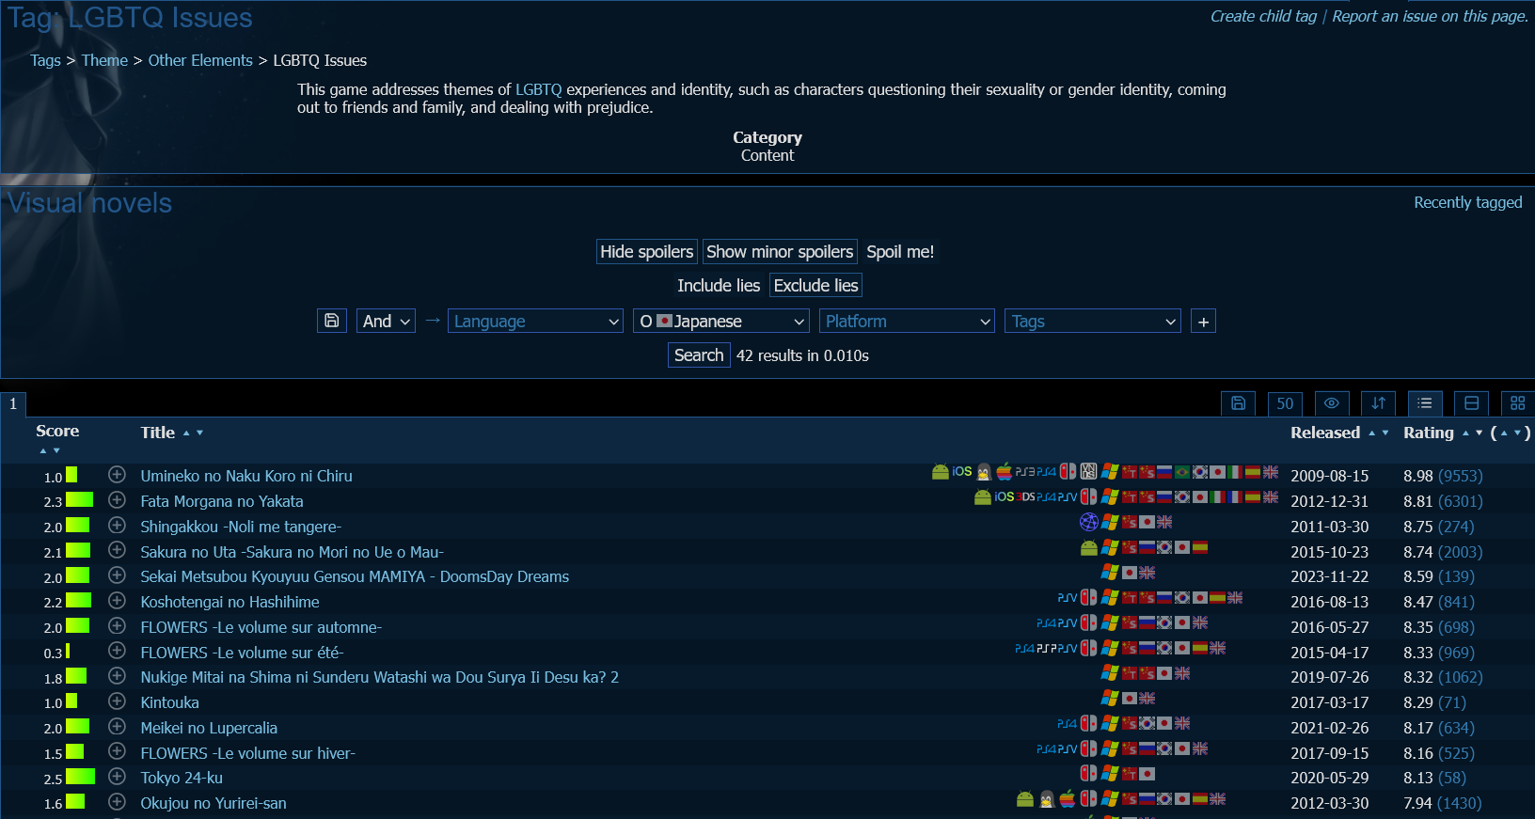
Task: Sort Score column descending with down arrow
Action: click(56, 450)
